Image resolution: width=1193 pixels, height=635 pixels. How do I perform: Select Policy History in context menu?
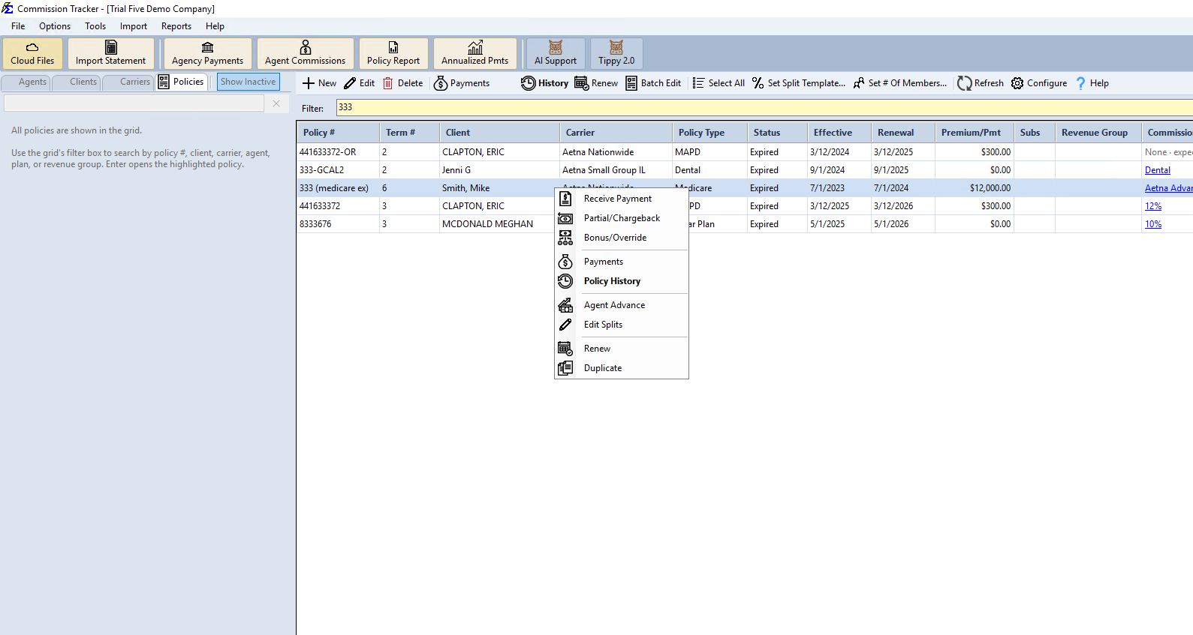(x=622, y=281)
